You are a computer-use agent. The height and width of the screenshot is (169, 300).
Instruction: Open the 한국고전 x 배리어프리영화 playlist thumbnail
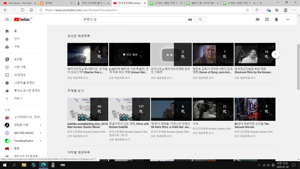click(171, 54)
